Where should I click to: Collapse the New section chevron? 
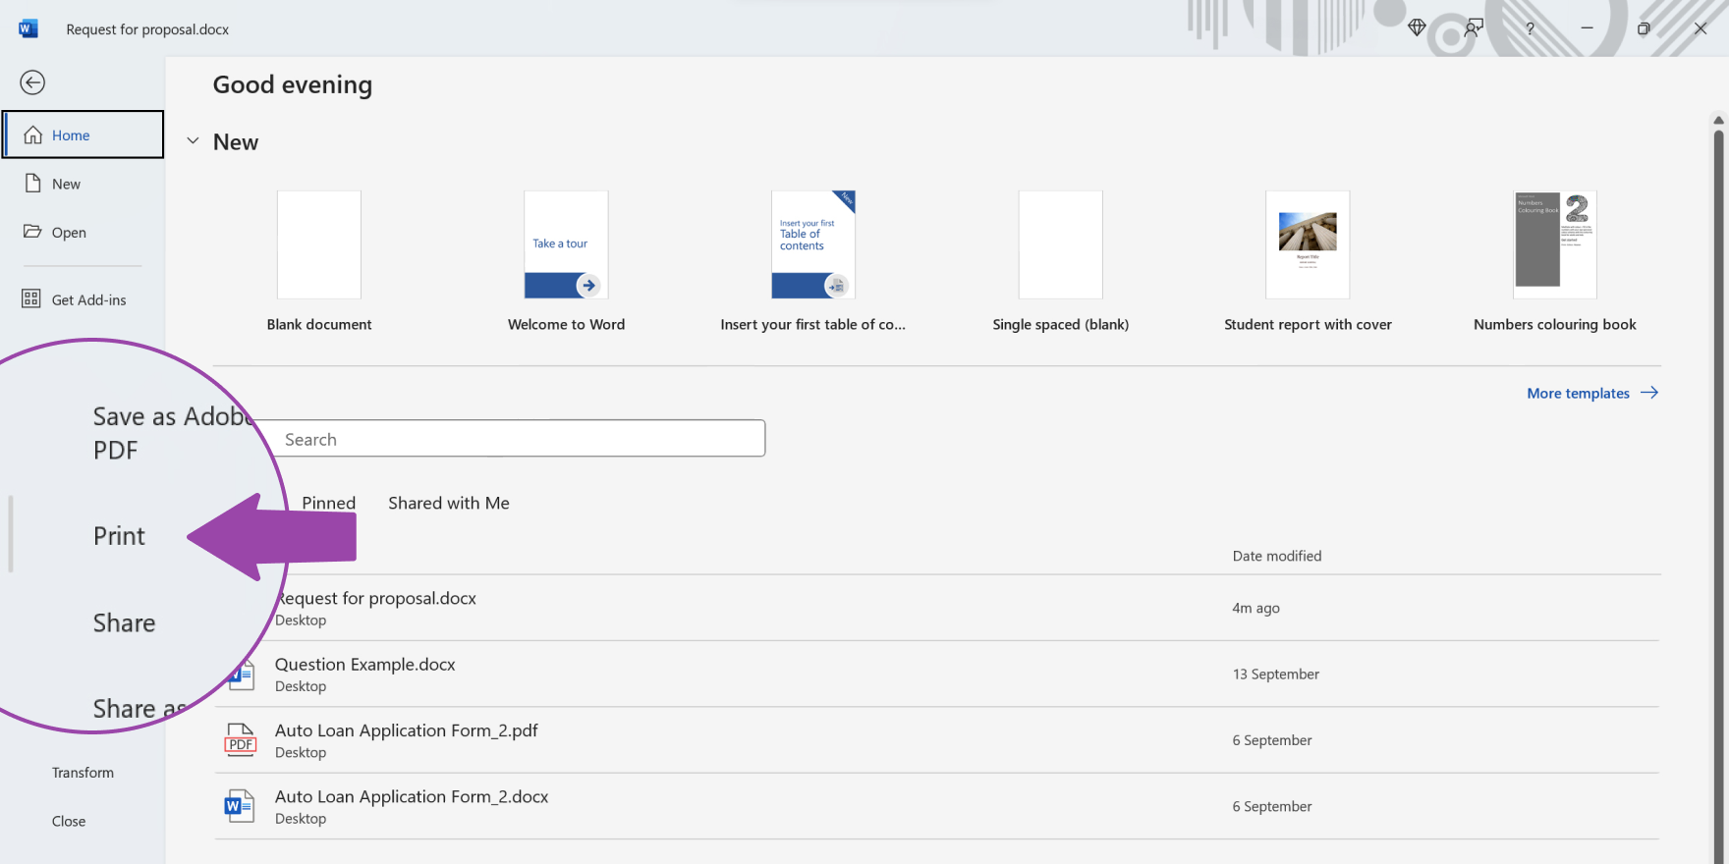tap(194, 141)
